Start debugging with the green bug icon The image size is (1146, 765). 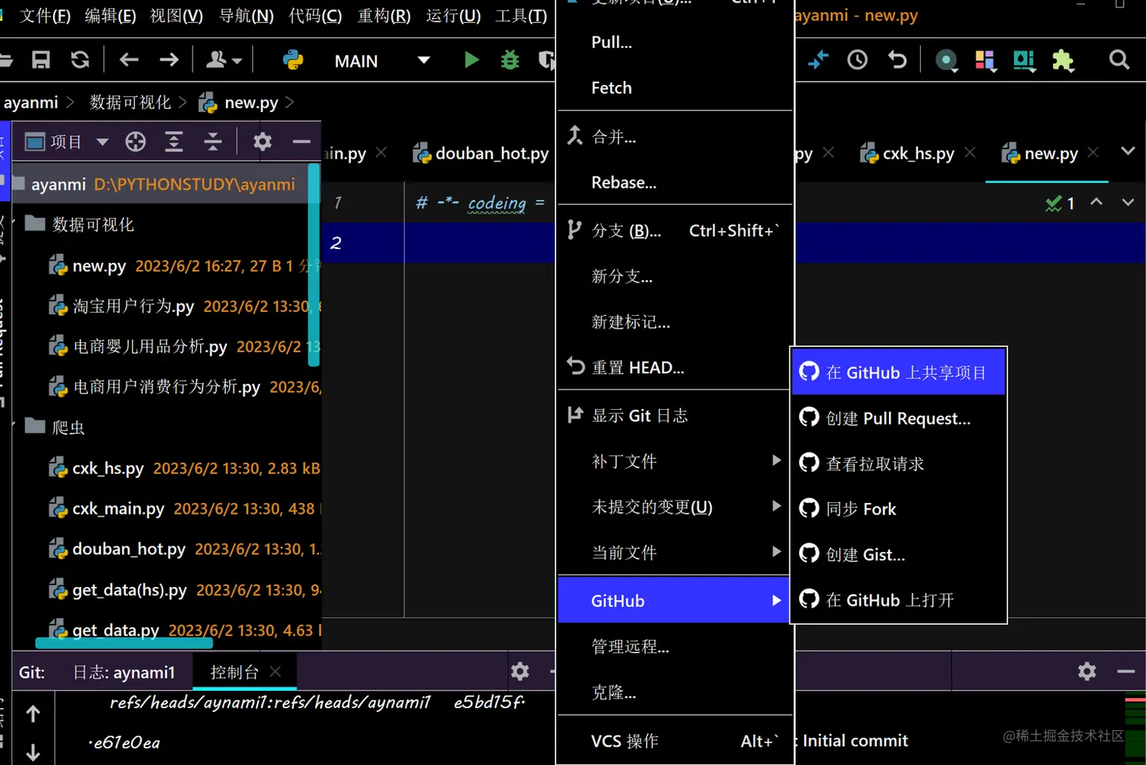[x=510, y=60]
